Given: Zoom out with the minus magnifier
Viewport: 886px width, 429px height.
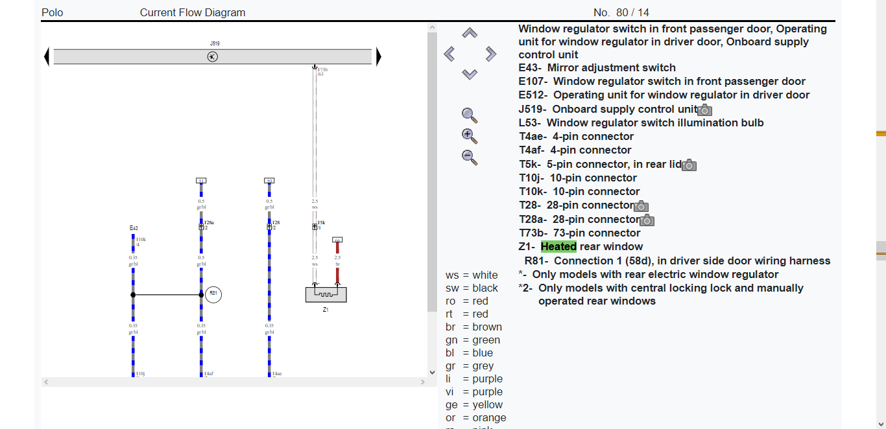Looking at the screenshot, I should 470,157.
